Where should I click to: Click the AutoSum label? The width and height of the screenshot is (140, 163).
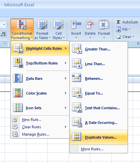(130, 22)
